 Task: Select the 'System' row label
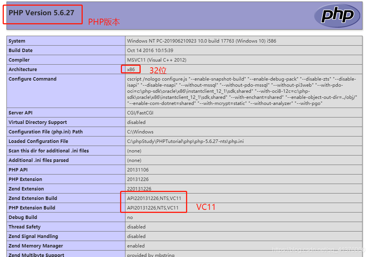pyautogui.click(x=17, y=41)
